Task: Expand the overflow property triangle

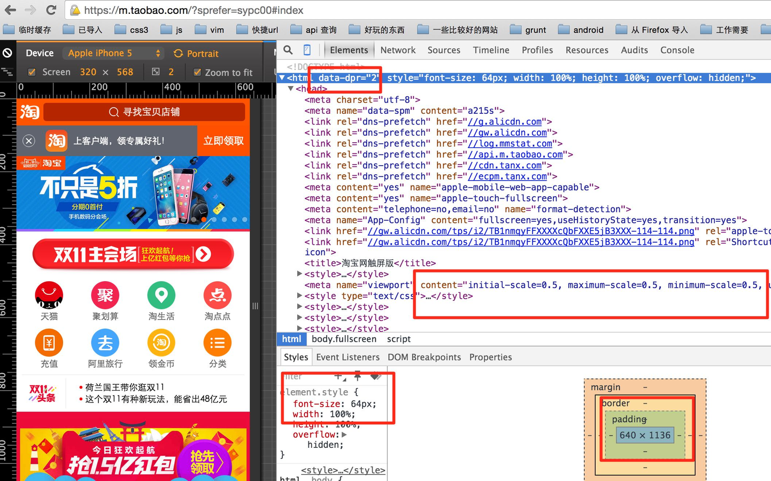Action: pos(344,435)
